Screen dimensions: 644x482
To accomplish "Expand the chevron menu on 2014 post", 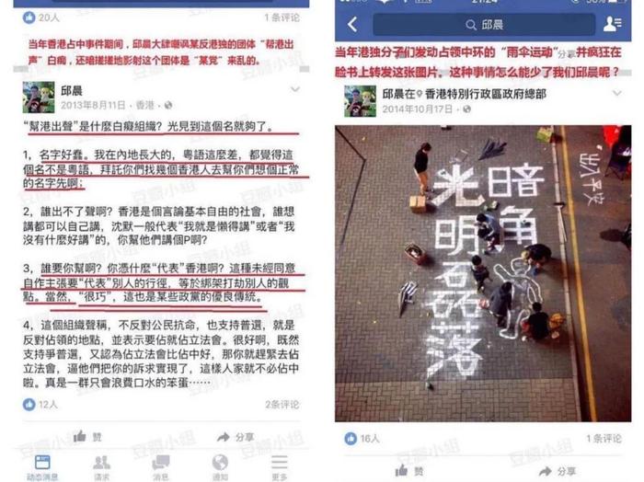I will point(617,93).
